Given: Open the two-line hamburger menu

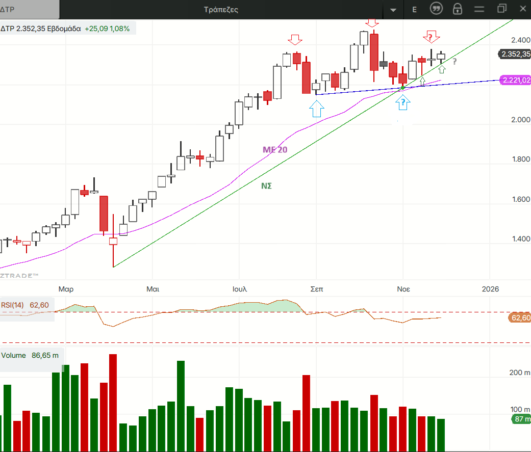Looking at the screenshot, I should pyautogui.click(x=479, y=9).
